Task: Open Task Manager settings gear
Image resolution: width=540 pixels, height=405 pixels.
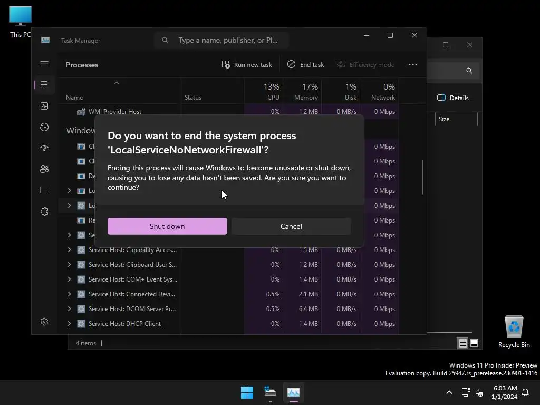Action: point(44,322)
